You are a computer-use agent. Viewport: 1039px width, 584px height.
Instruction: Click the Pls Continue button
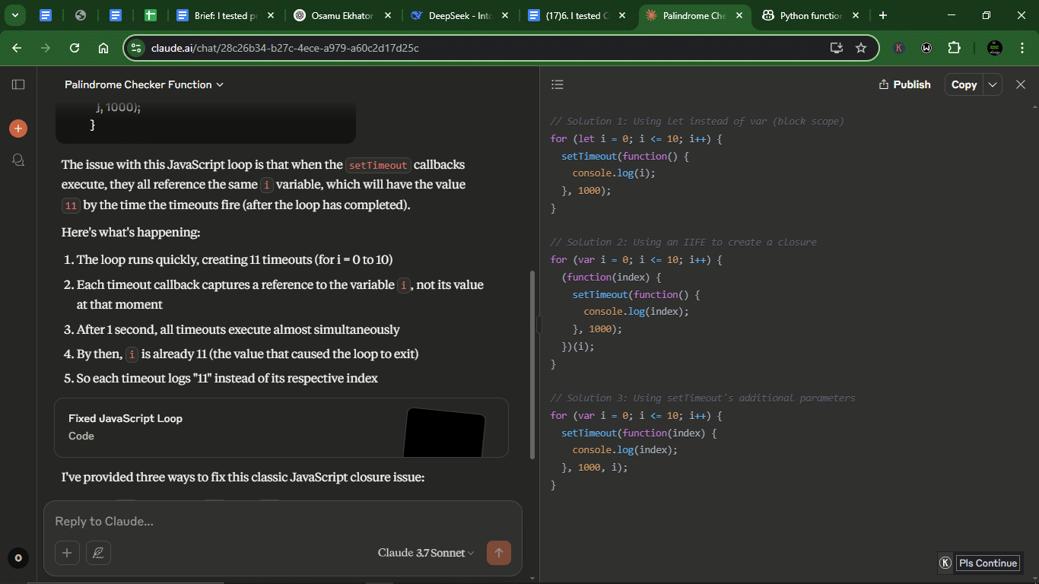click(987, 563)
